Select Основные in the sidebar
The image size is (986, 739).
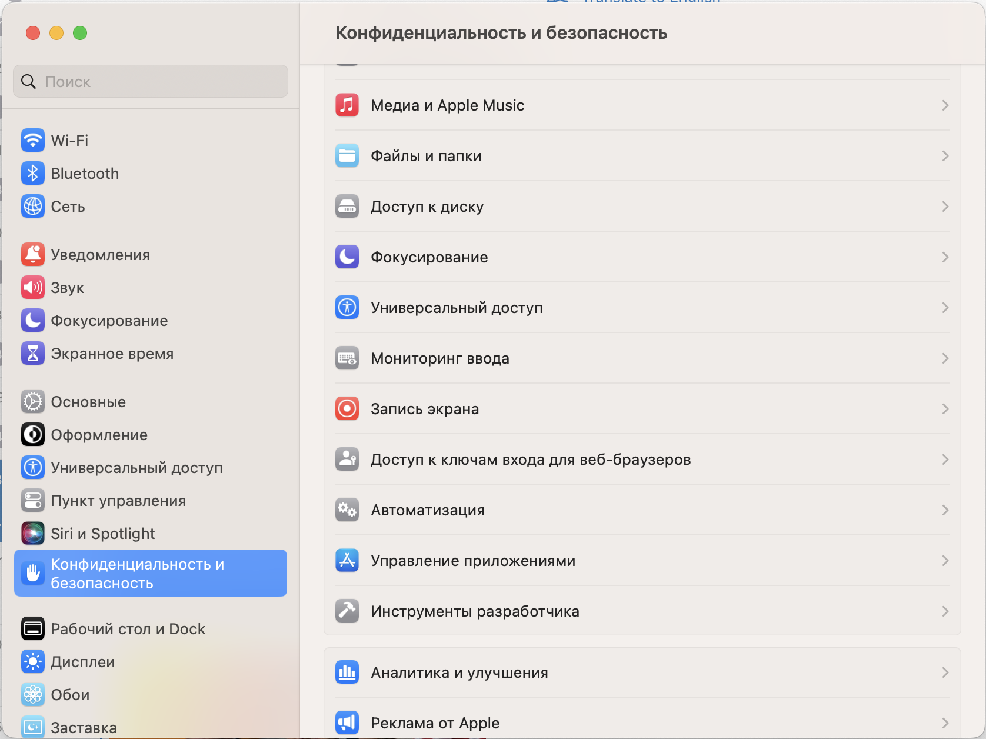point(88,402)
